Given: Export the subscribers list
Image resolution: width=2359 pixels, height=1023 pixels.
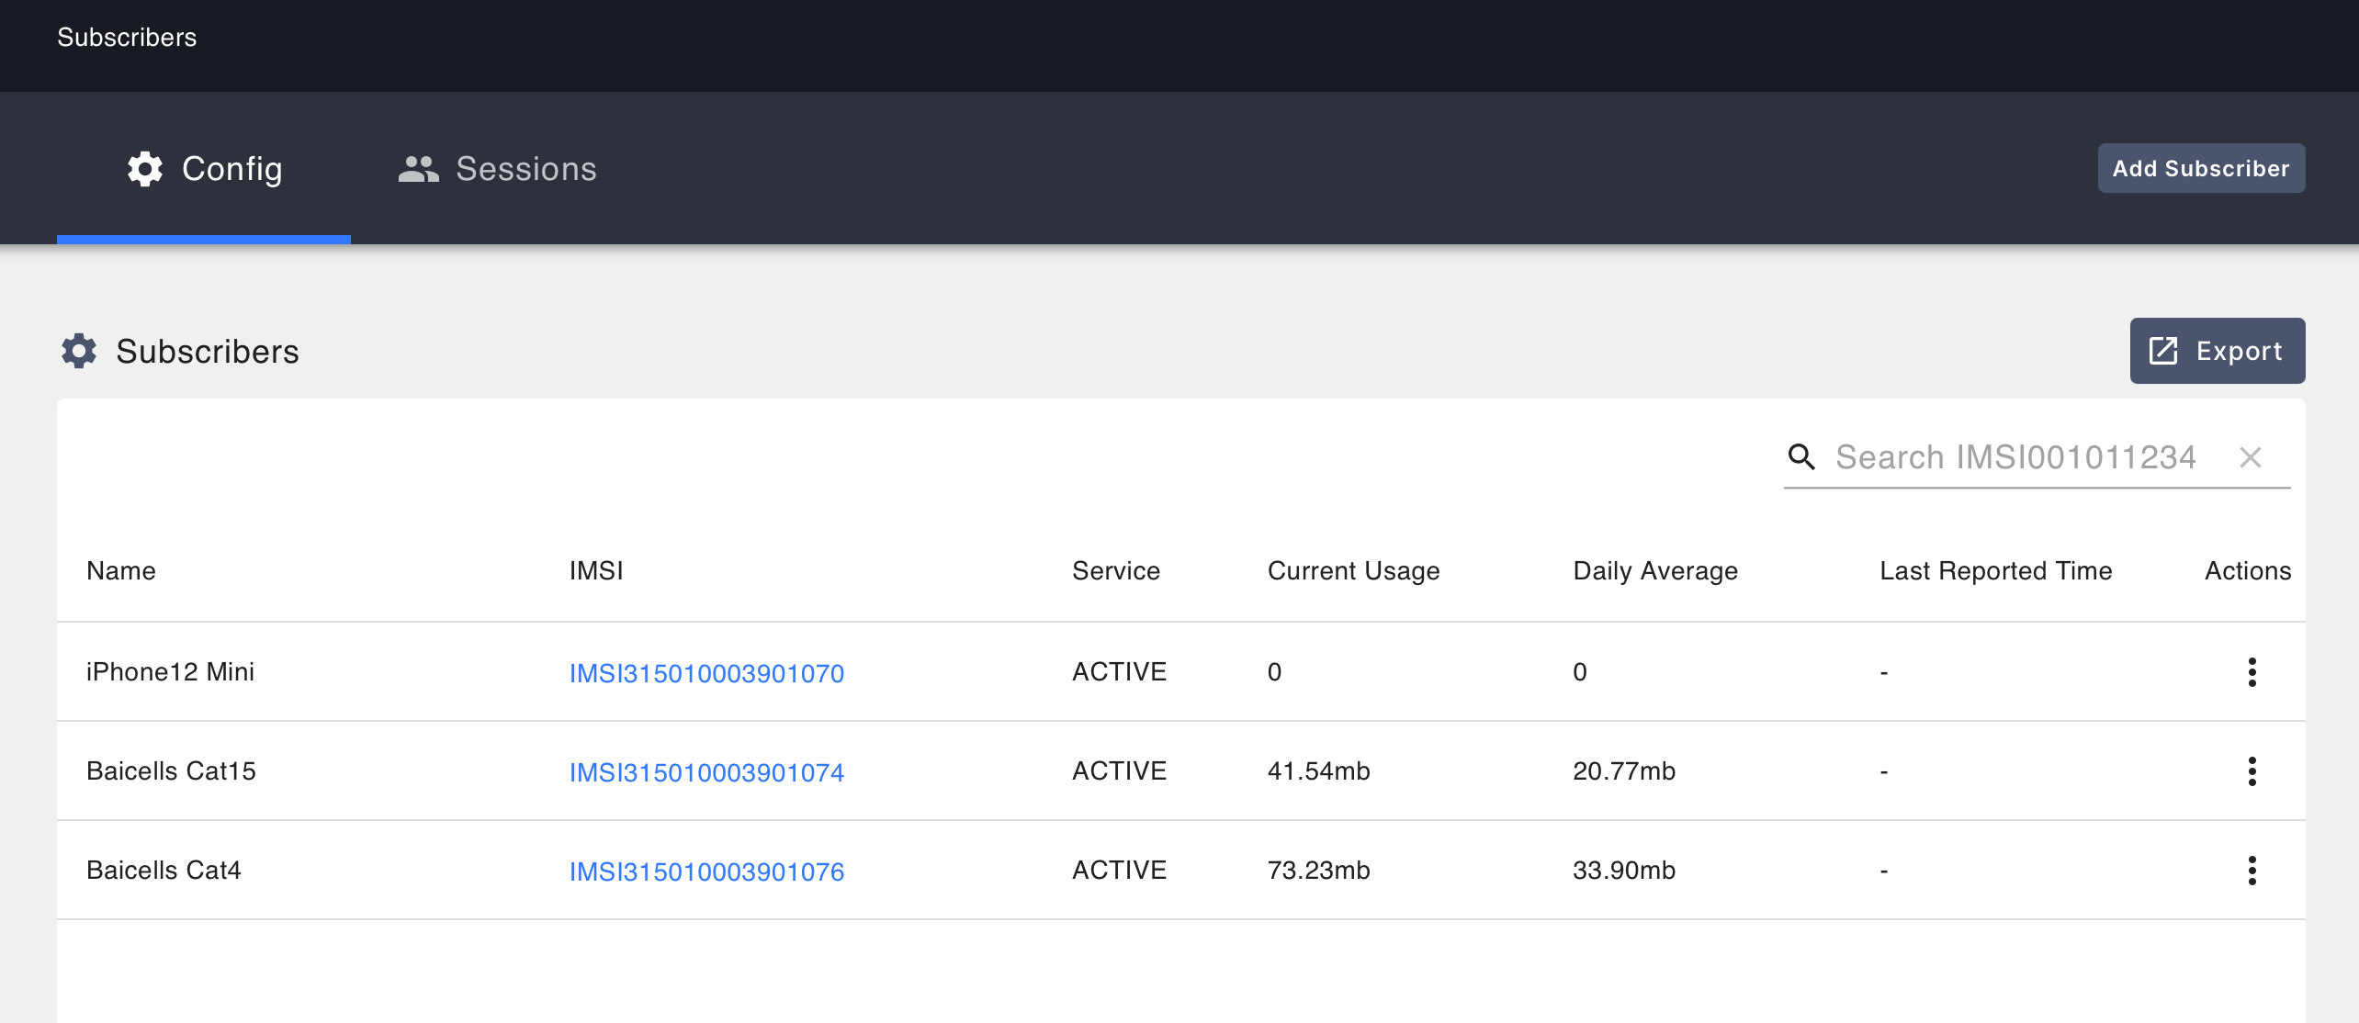Looking at the screenshot, I should pos(2218,351).
